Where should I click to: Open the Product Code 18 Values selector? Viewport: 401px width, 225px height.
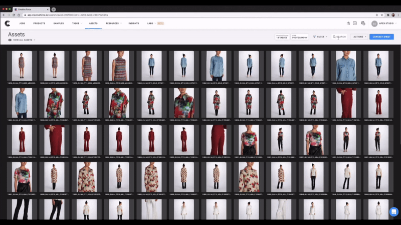(x=282, y=36)
